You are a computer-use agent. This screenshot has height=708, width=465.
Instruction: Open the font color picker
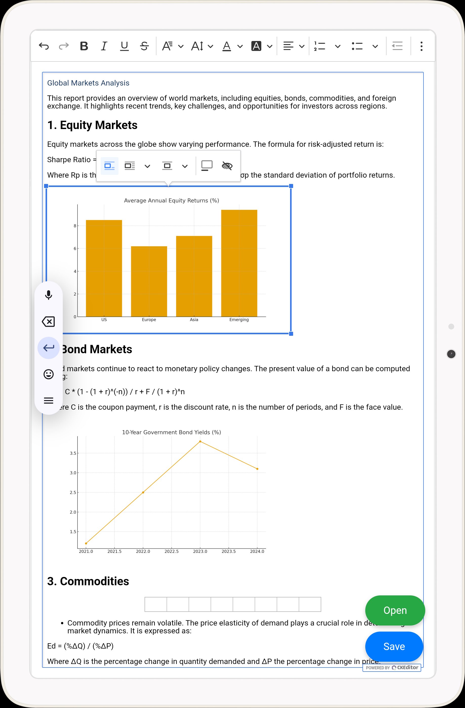(232, 46)
